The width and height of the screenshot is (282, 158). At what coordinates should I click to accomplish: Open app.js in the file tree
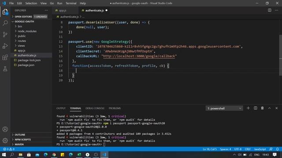click(x=31, y=50)
